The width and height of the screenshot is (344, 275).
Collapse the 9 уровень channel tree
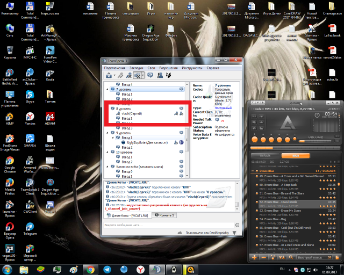pyautogui.click(x=106, y=133)
